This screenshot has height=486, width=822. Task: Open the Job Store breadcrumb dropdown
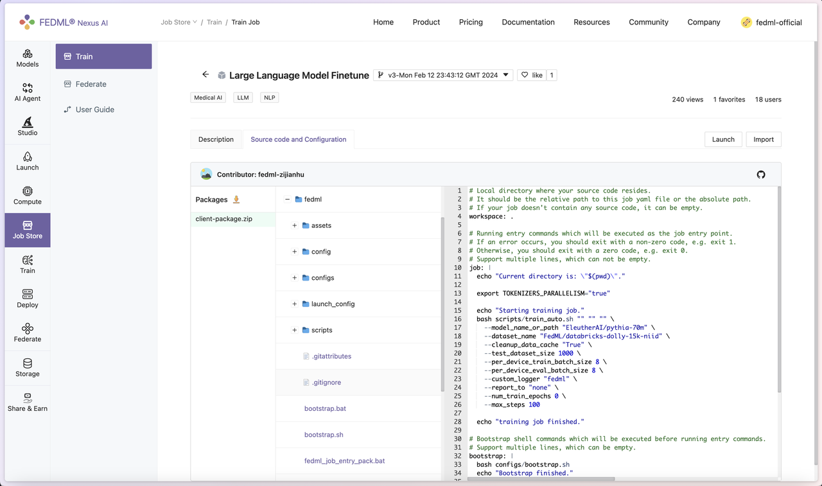(x=179, y=22)
